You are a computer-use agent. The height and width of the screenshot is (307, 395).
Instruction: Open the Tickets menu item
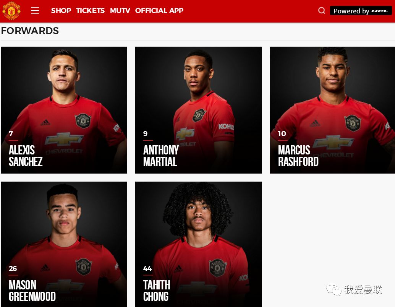pos(90,11)
